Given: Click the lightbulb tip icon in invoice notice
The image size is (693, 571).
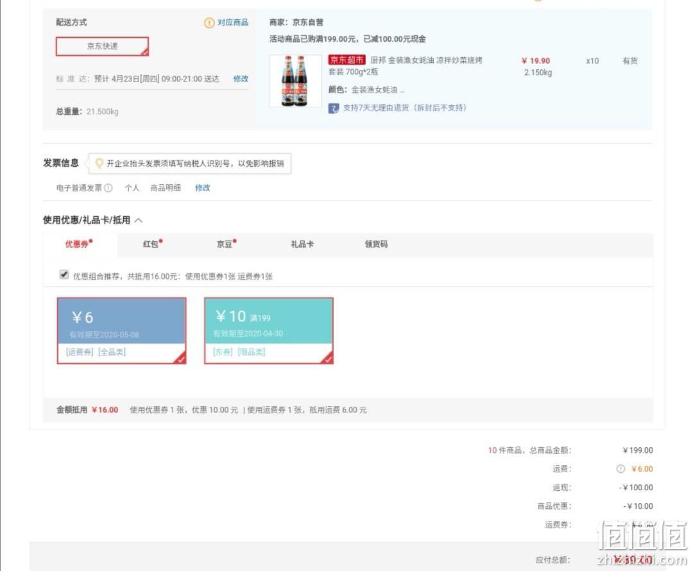Looking at the screenshot, I should click(x=99, y=164).
